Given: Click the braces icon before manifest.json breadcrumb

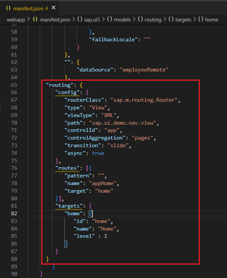Looking at the screenshot, I should click(x=35, y=20).
